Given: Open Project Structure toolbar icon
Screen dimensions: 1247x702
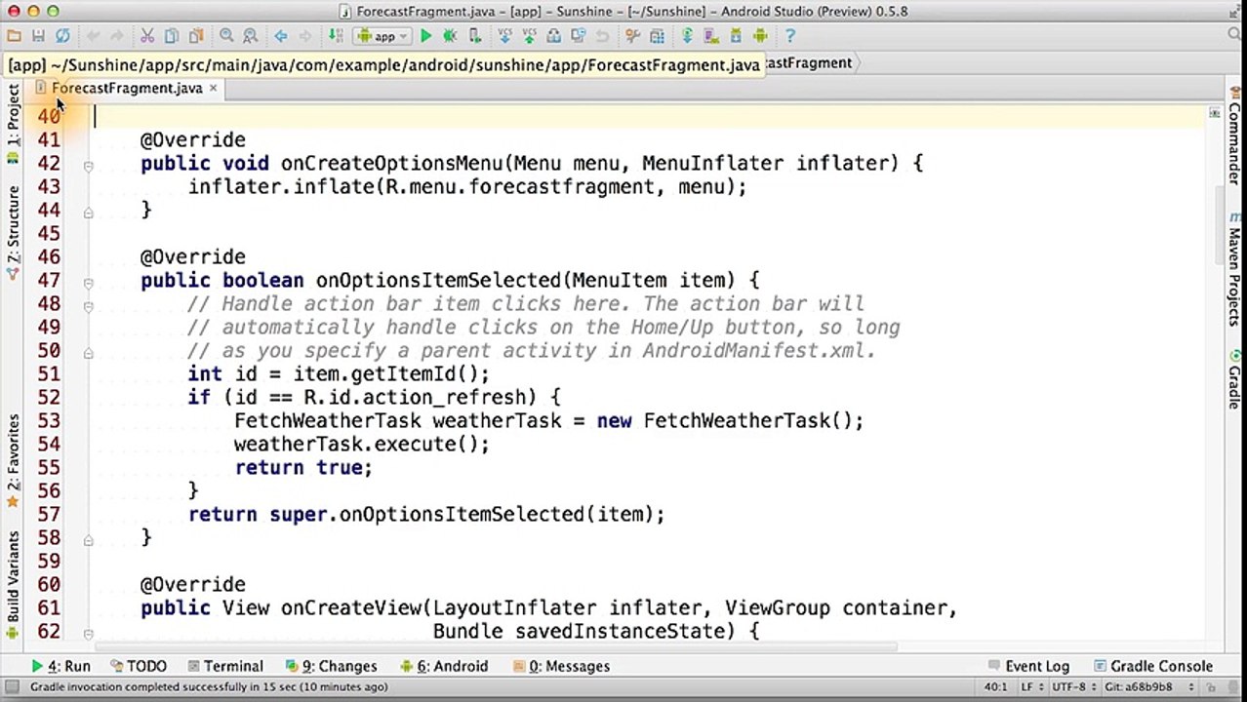Looking at the screenshot, I should click(x=656, y=36).
